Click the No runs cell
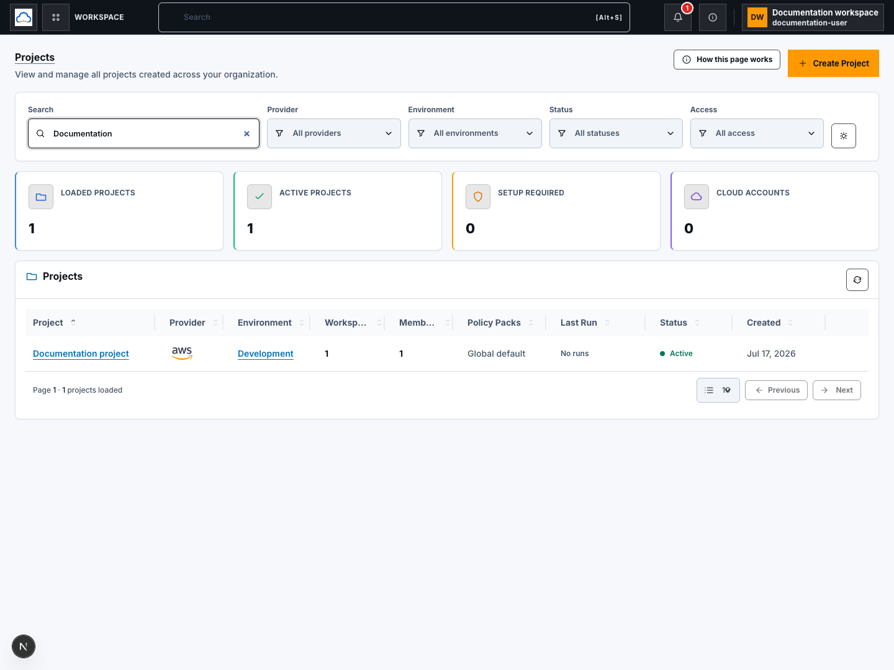Viewport: 894px width, 670px height. (x=574, y=354)
